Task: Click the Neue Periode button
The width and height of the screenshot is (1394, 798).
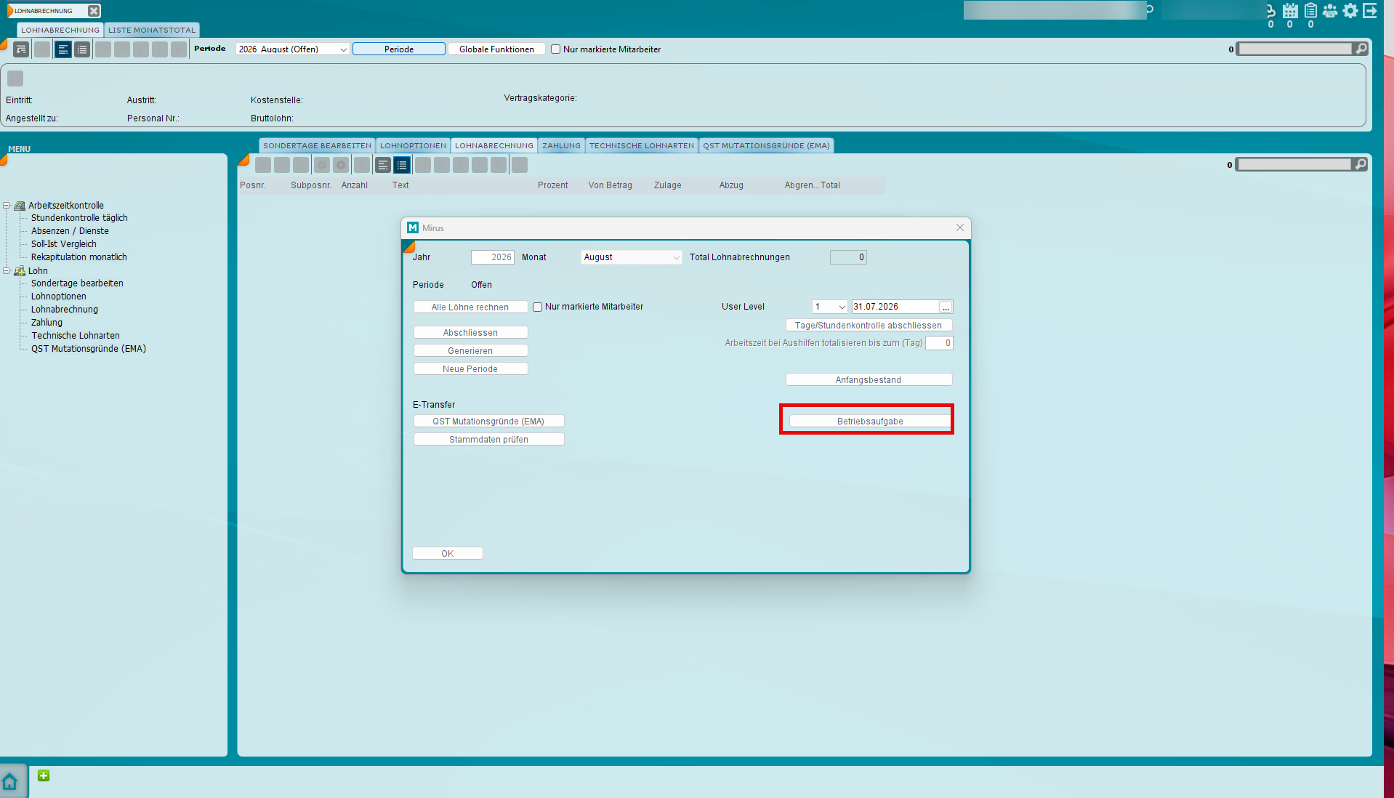Action: pyautogui.click(x=470, y=368)
